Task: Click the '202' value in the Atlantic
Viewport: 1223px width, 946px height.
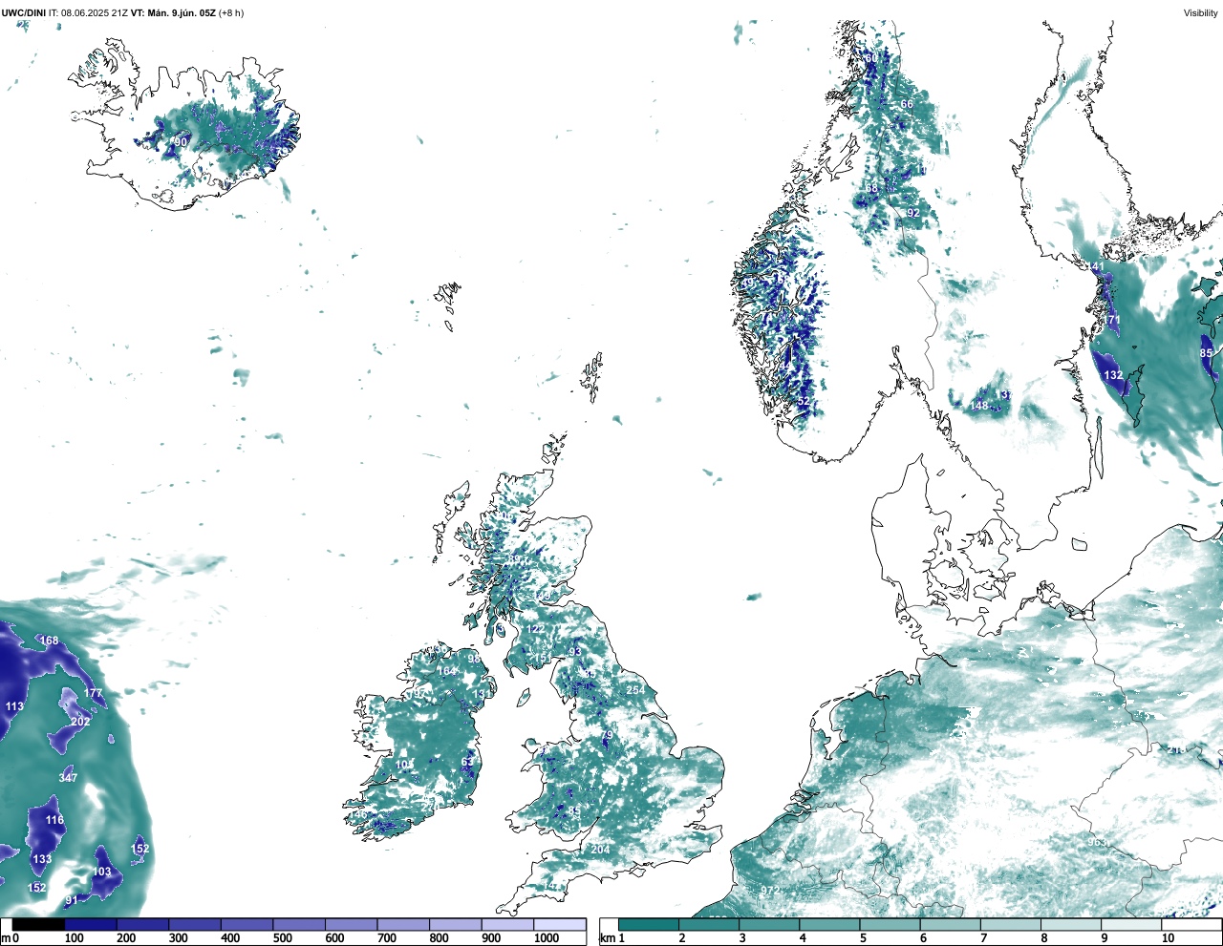Action: coord(80,721)
